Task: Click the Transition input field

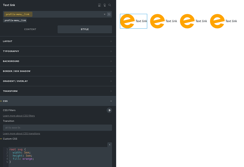Action: tap(57, 128)
